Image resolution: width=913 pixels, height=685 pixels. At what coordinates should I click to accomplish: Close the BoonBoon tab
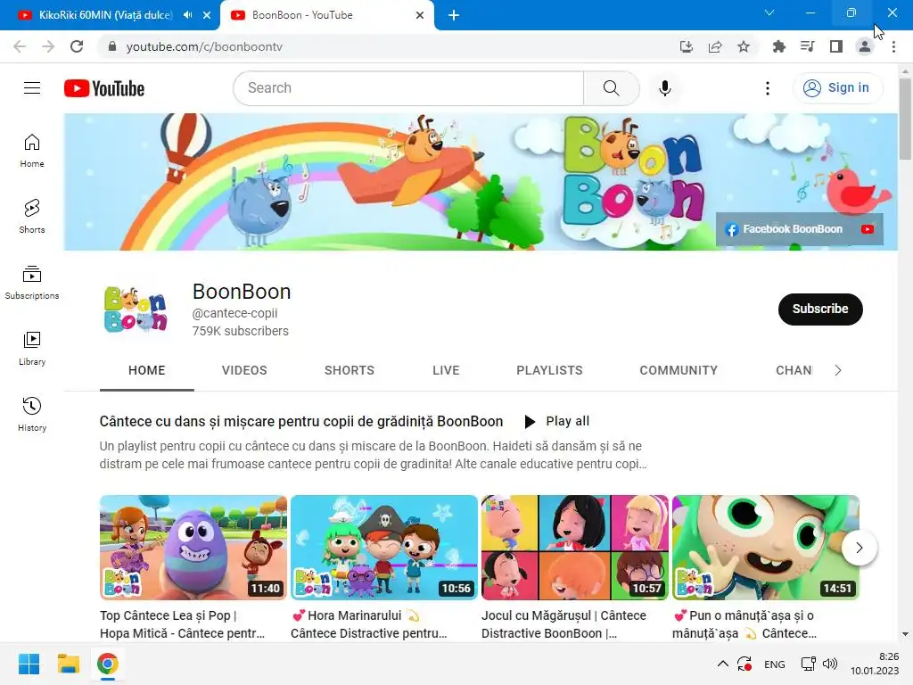[420, 15]
